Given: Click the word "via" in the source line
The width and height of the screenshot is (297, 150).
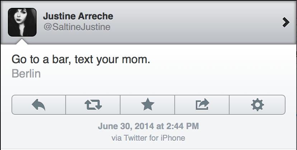Looking at the screenshot, I should point(117,137).
